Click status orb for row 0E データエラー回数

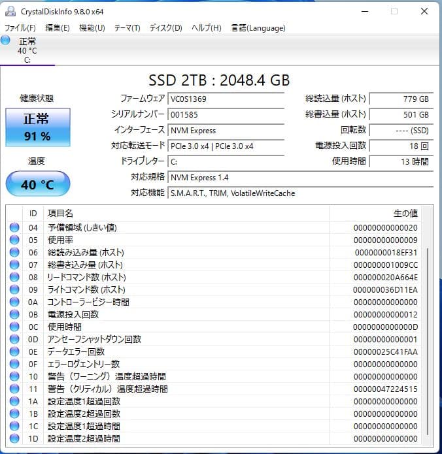(14, 351)
